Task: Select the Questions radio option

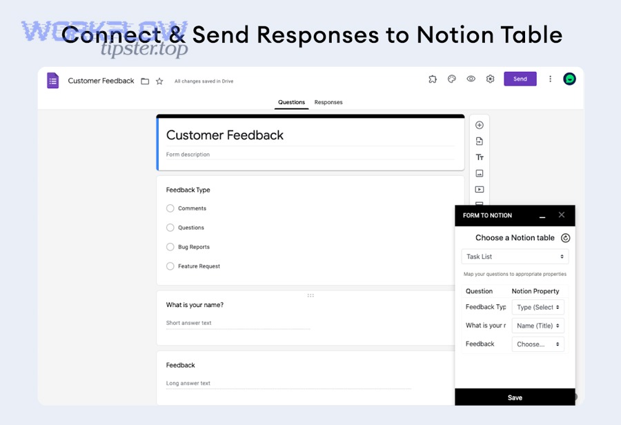Action: [x=170, y=228]
